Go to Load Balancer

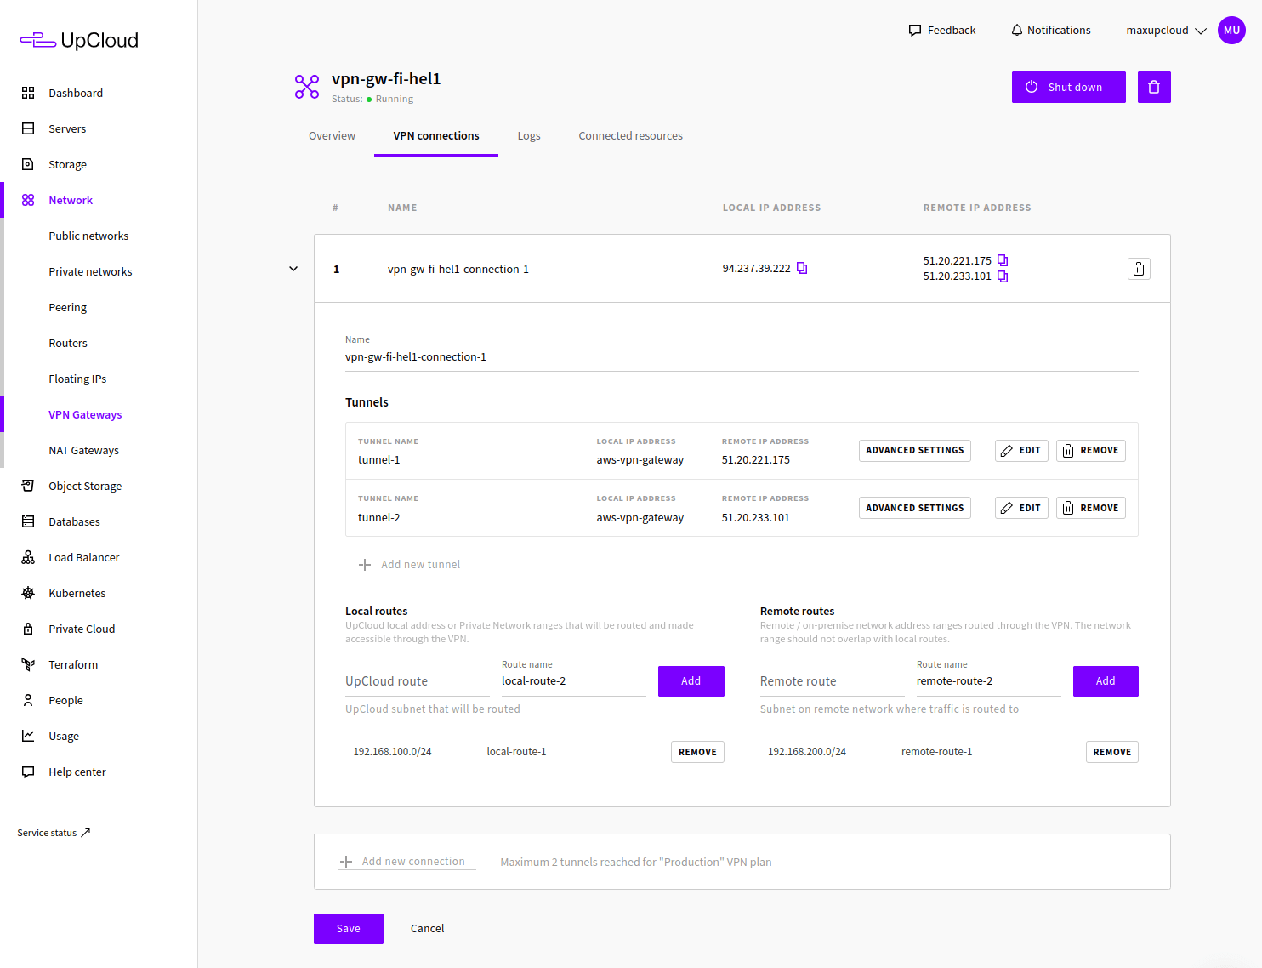pos(83,557)
